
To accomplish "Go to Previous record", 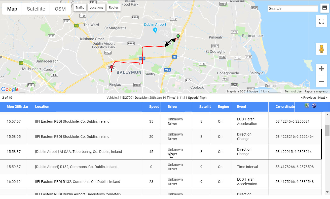I will 308,98.
